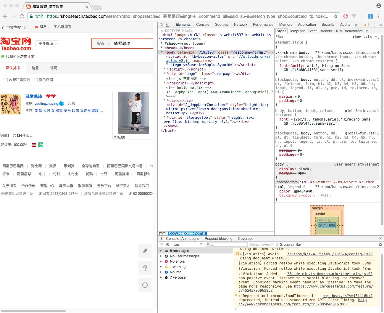The height and width of the screenshot is (313, 384).
Task: Open the Default levels dropdown
Action: (x=261, y=245)
